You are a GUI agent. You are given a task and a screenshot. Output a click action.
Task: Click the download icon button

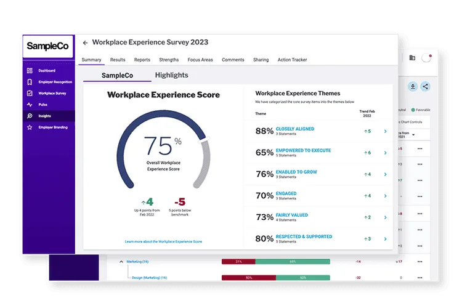(413, 87)
